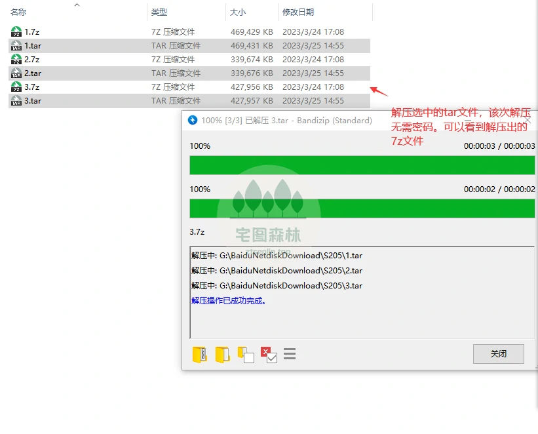Screen dimensions: 538x434
Task: Click the size value 427,957 KB
Action: (x=252, y=100)
